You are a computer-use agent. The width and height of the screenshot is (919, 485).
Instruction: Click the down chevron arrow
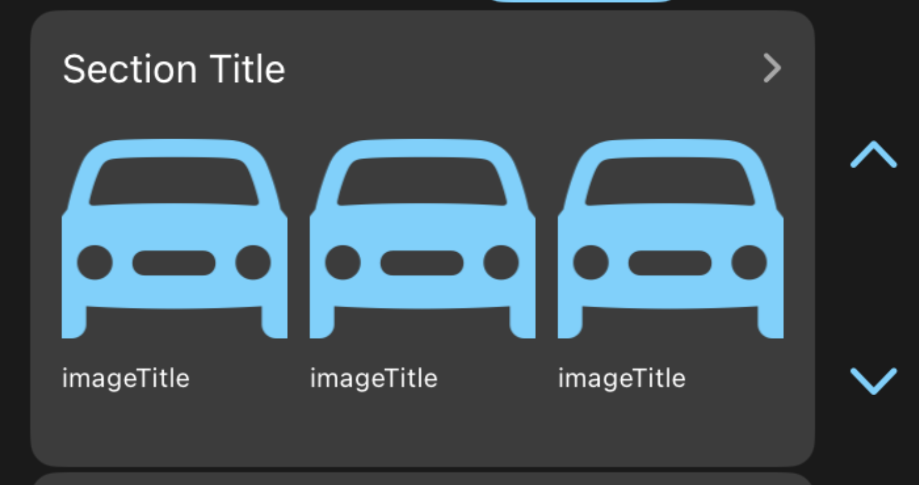coord(873,380)
